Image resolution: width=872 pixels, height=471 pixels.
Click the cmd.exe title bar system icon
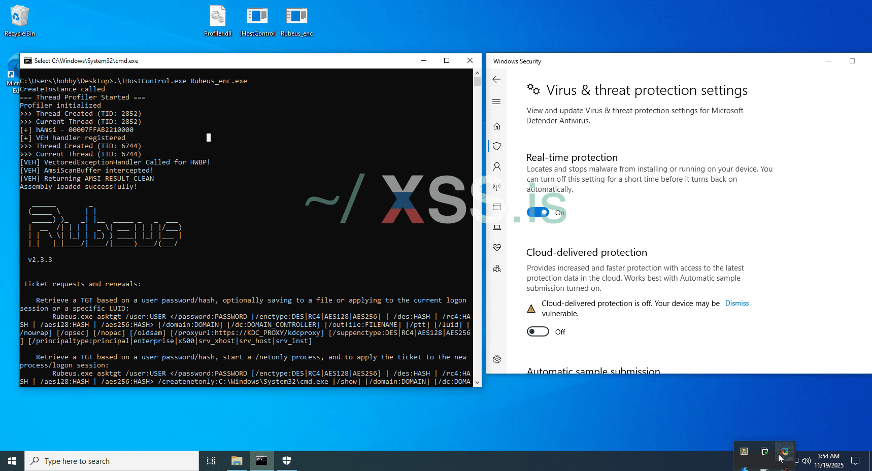click(x=28, y=61)
